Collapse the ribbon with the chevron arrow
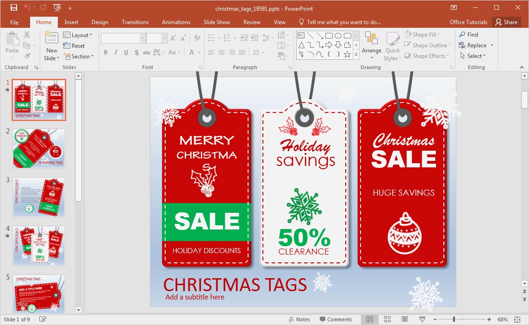Screen dimensions: 529x325 [522, 68]
